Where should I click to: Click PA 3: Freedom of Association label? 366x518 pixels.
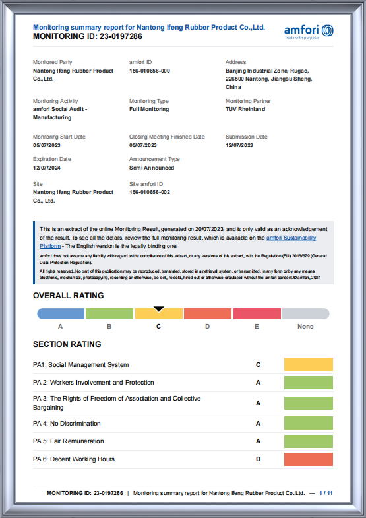coord(117,403)
